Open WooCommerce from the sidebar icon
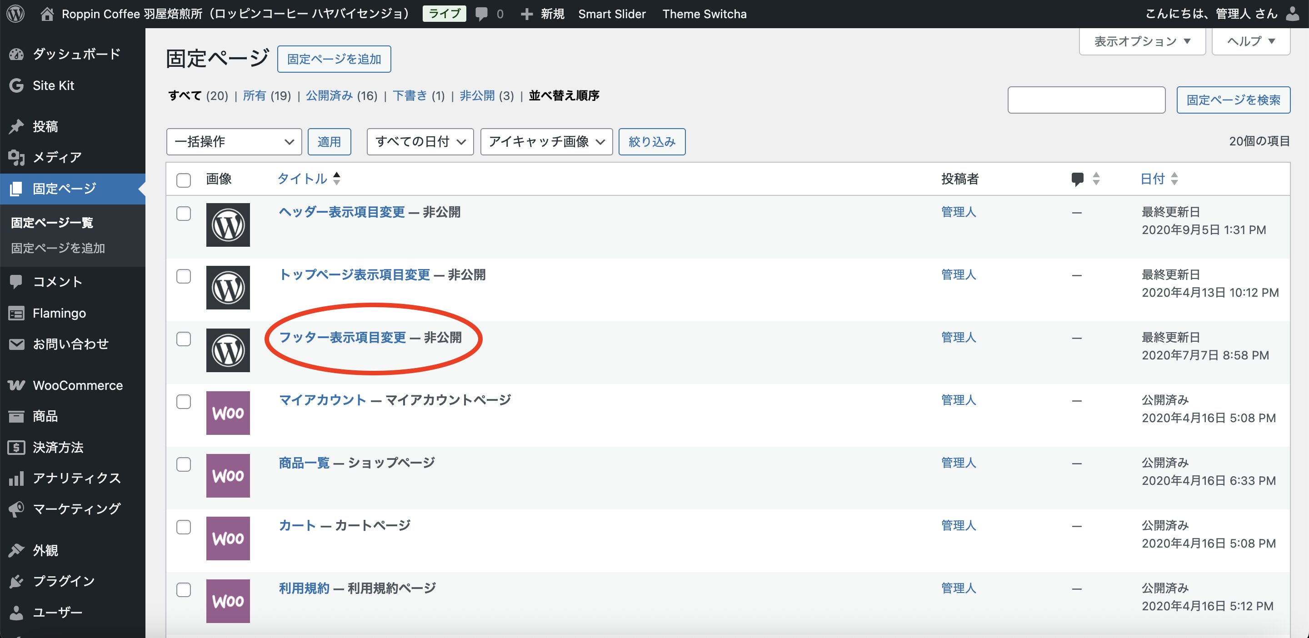Screen dimensions: 1309x638 tap(16, 385)
